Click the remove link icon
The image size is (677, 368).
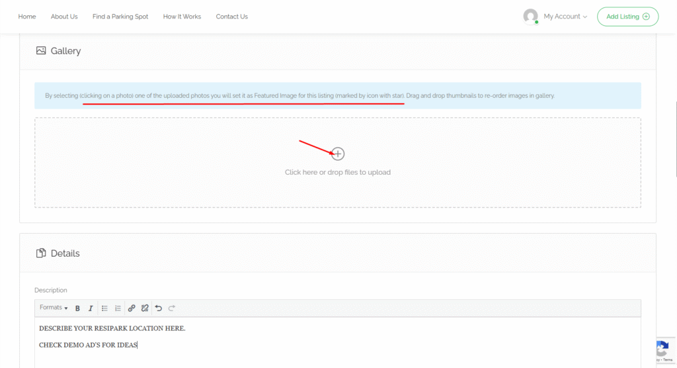coord(145,308)
